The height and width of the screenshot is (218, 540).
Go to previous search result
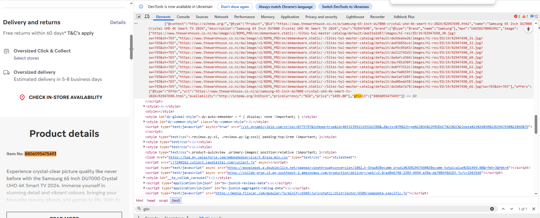pyautogui.click(x=503, y=209)
